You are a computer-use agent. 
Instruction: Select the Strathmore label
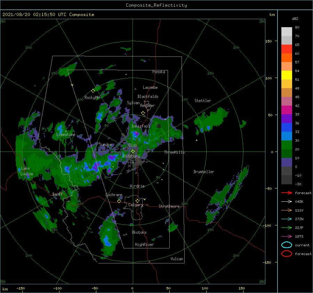coord(169,206)
